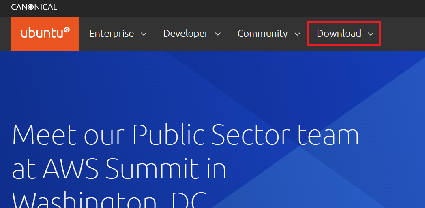The image size is (425, 208).
Task: Open the Enterprise menu
Action: coord(112,34)
